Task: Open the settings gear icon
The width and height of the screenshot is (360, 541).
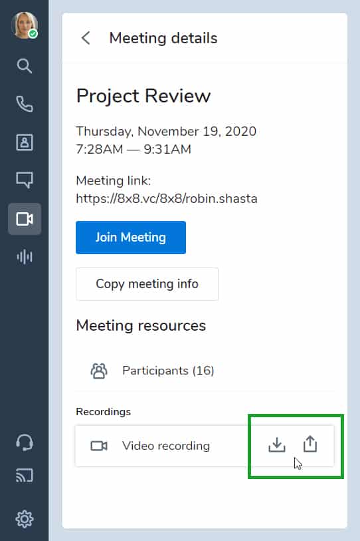Action: pyautogui.click(x=25, y=518)
